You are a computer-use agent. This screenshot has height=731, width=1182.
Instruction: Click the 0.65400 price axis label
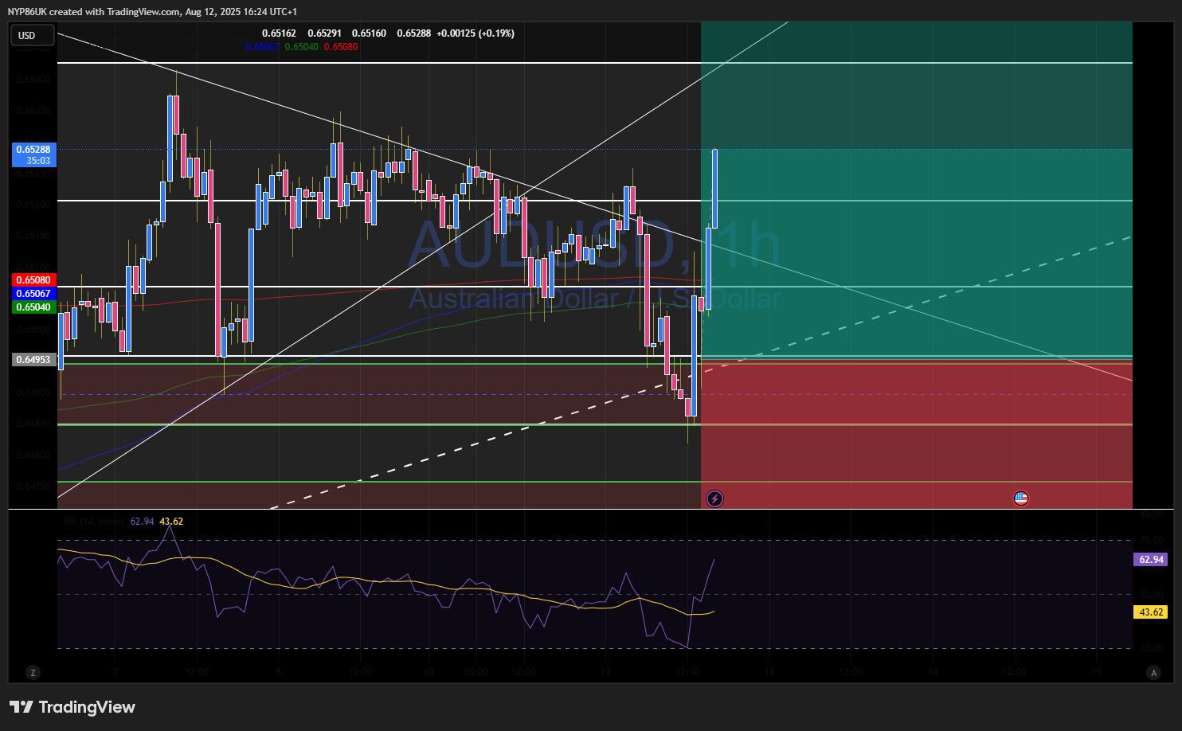point(34,80)
